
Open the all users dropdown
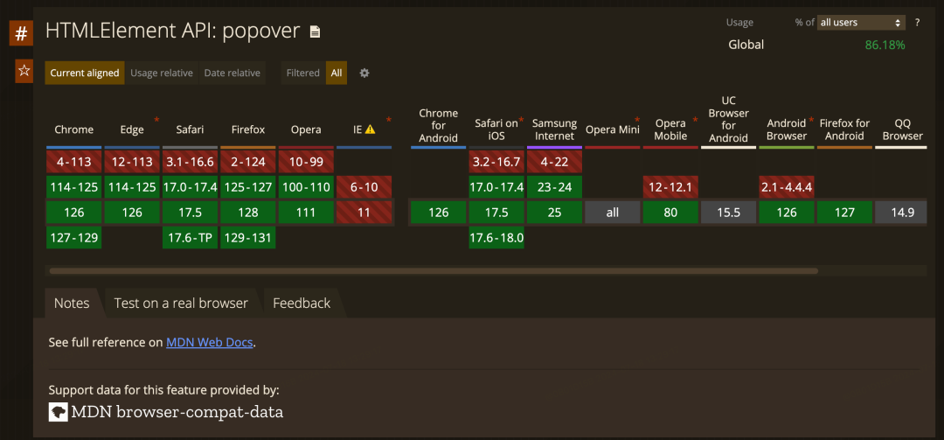coord(861,22)
